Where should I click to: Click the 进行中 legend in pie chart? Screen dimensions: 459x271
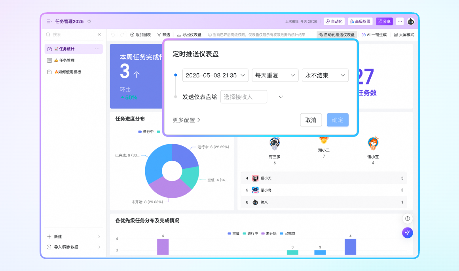(146, 132)
